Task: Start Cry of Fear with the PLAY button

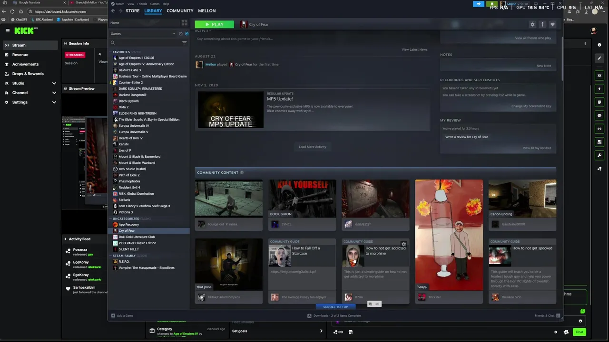Action: pos(214,24)
